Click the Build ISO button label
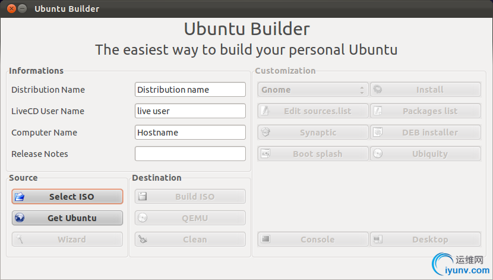The width and height of the screenshot is (493, 280). (x=195, y=197)
